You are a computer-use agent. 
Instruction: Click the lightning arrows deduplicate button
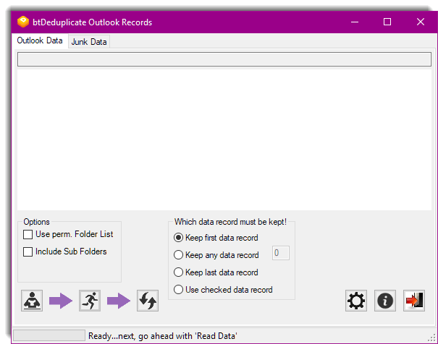148,301
